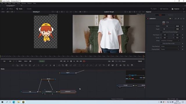The height and width of the screenshot is (104, 186).
Task: Switch to the Inspector Tools tab
Action: pyautogui.click(x=160, y=15)
